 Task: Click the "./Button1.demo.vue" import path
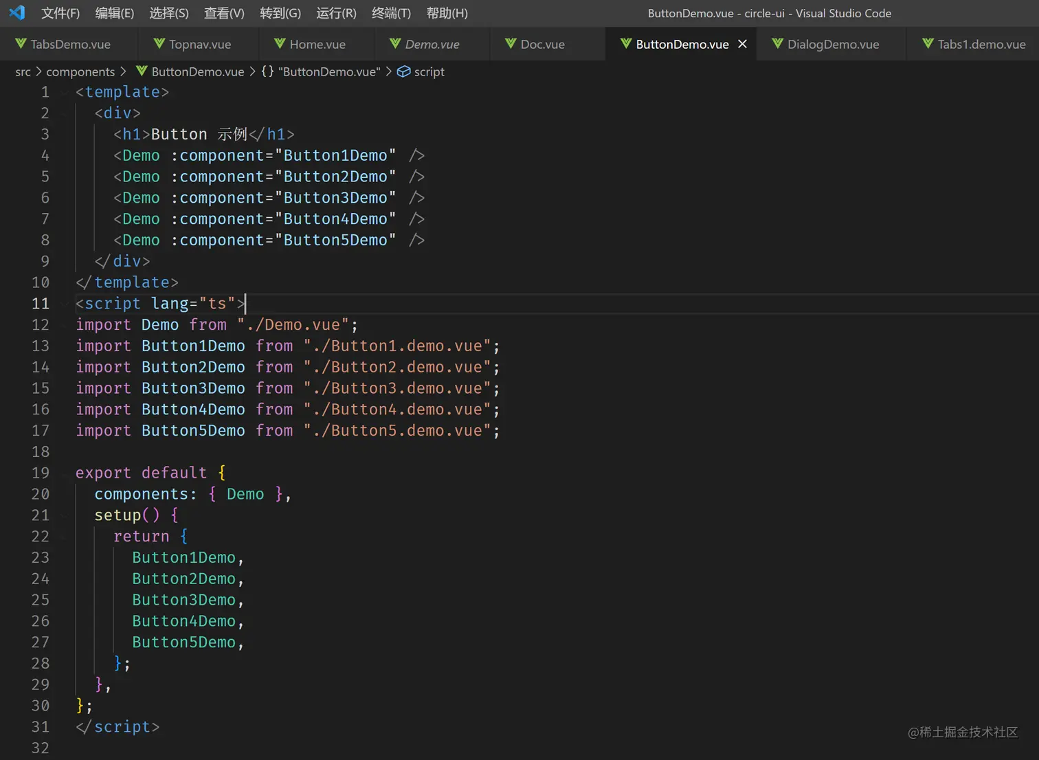coord(397,346)
